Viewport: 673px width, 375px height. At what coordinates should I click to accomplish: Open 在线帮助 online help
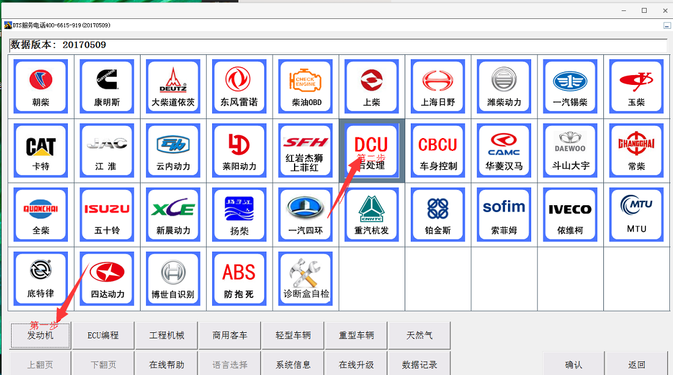(x=166, y=364)
